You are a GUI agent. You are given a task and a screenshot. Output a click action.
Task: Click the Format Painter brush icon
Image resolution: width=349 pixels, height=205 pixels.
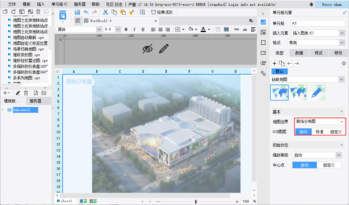pos(131,12)
